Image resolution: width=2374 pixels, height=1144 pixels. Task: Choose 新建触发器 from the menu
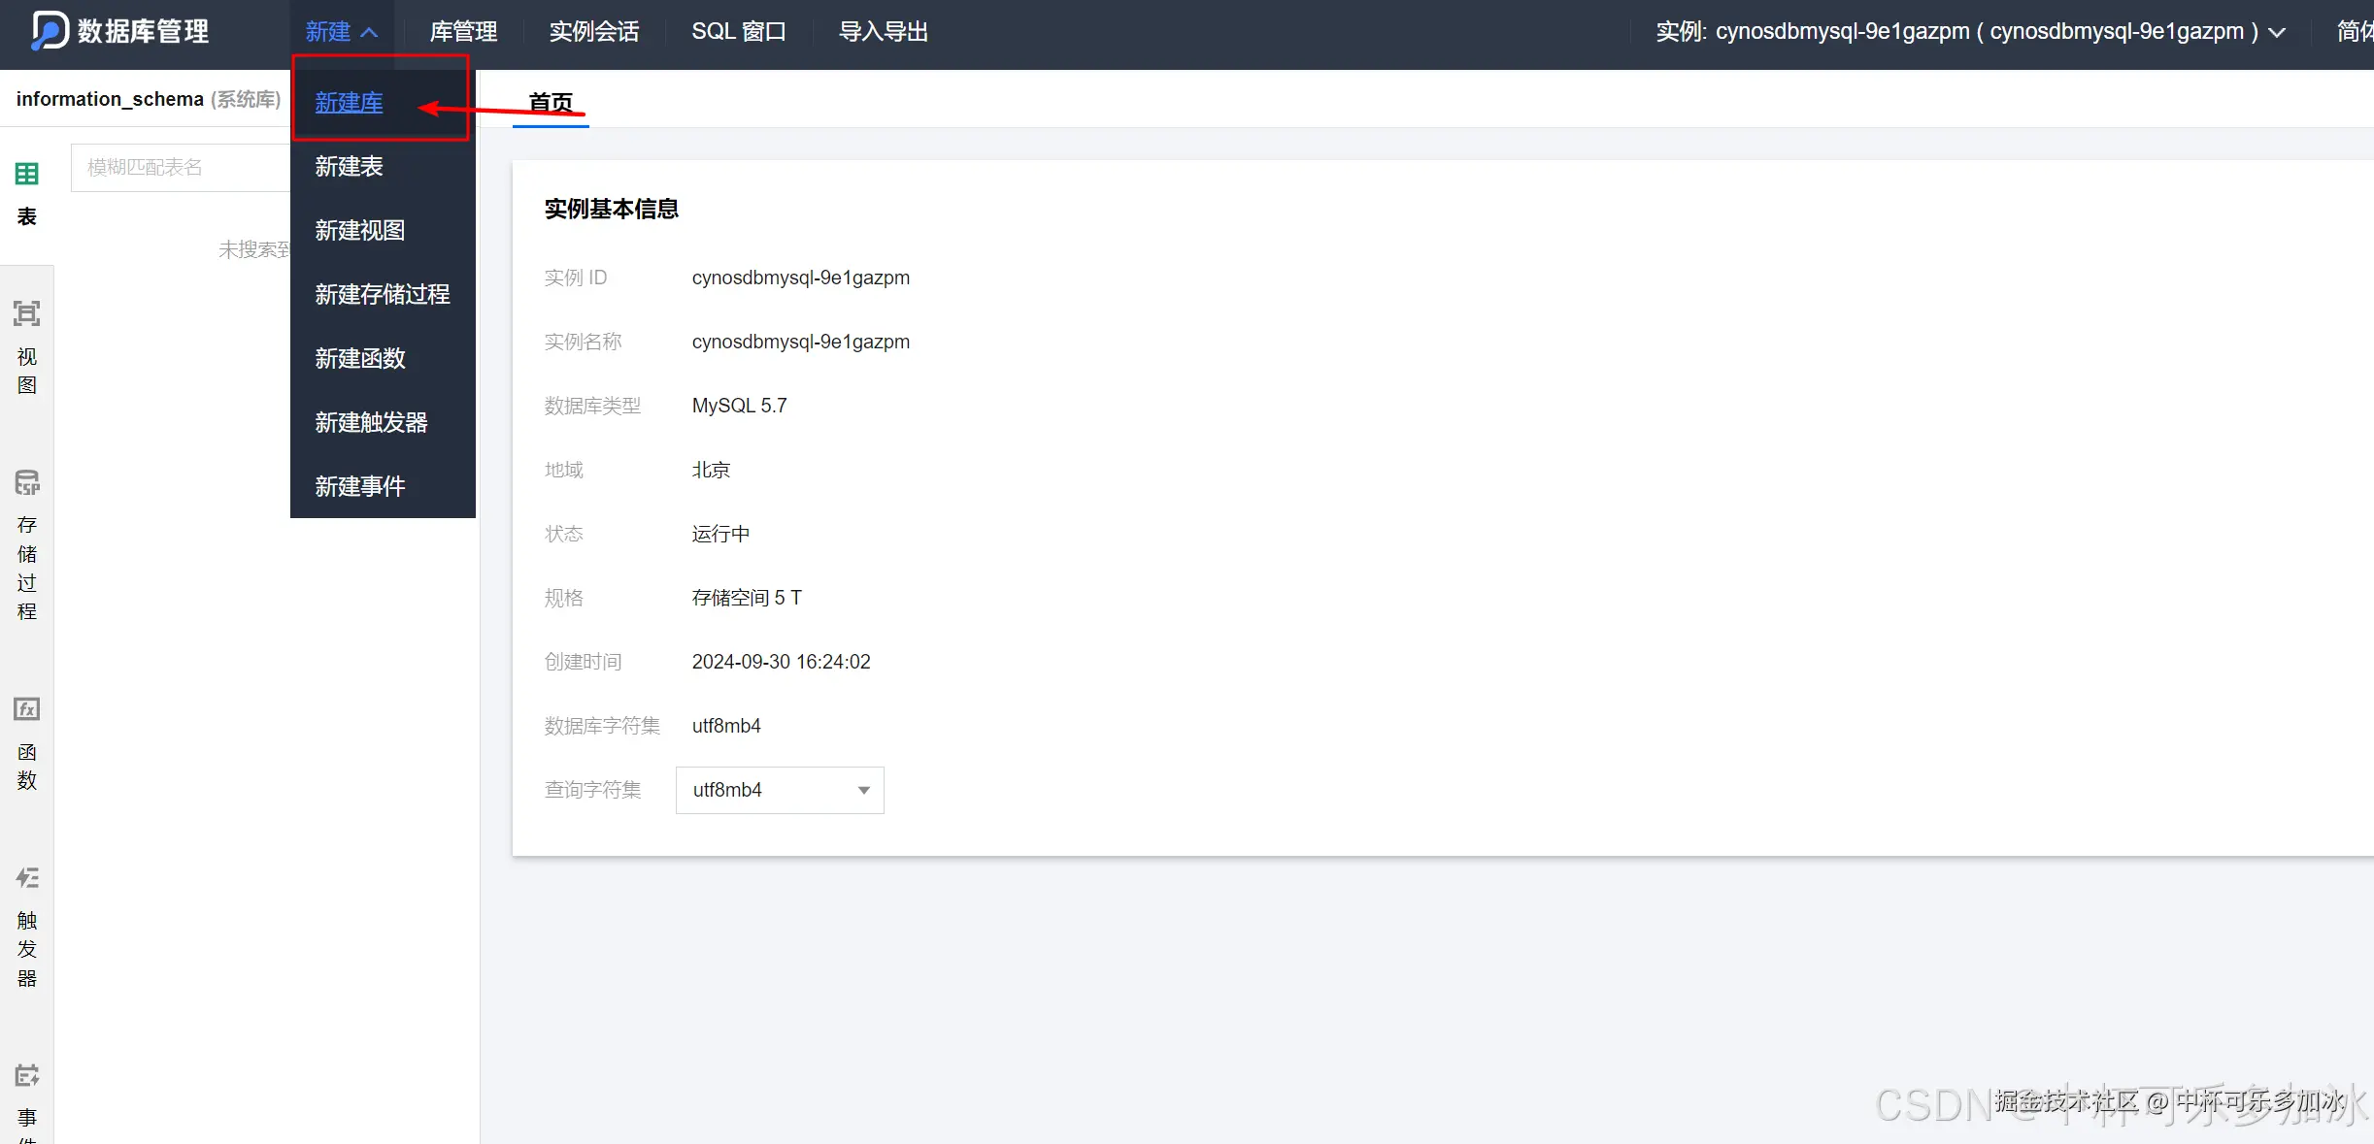[370, 422]
